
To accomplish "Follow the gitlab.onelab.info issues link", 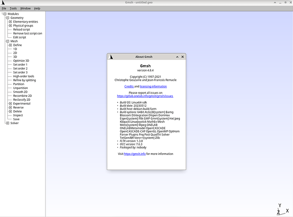I will [145, 96].
